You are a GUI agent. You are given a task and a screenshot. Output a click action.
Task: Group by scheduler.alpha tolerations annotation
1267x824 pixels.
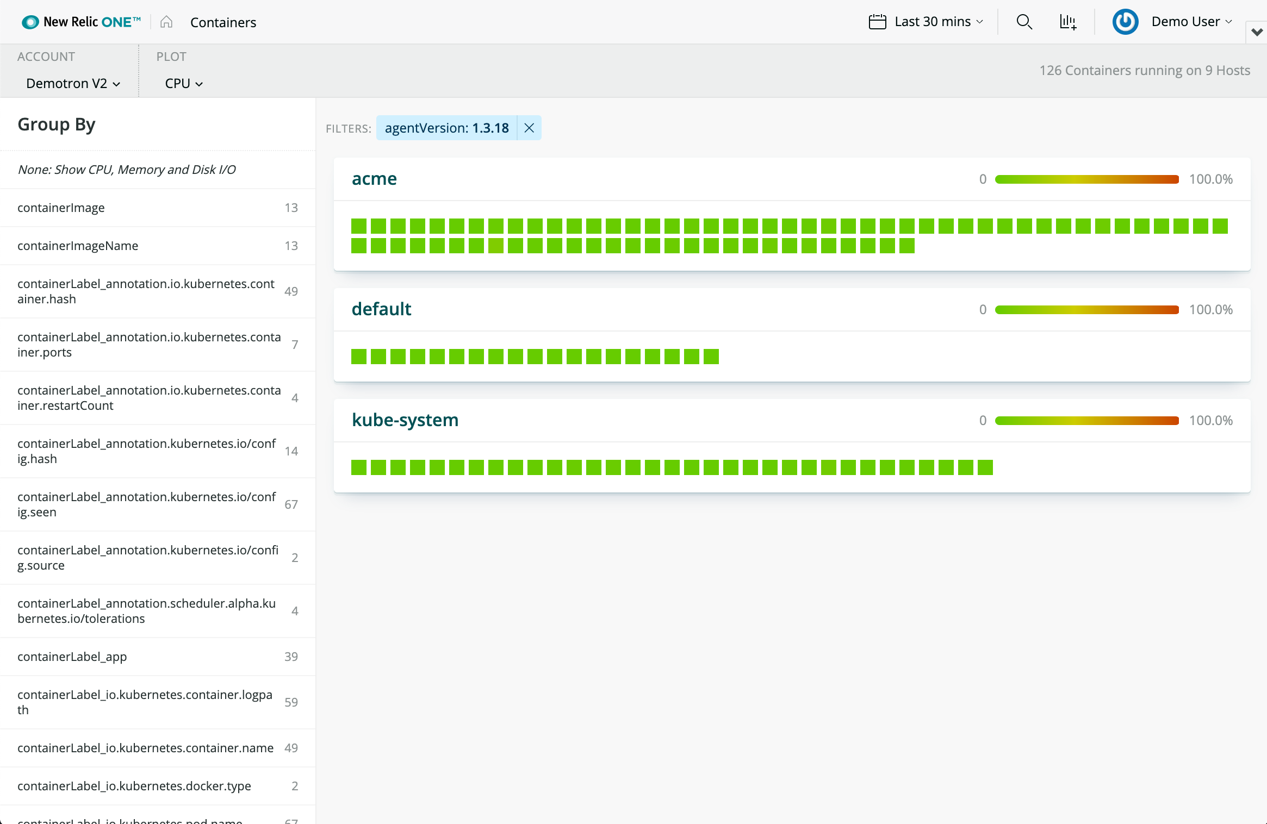click(158, 611)
